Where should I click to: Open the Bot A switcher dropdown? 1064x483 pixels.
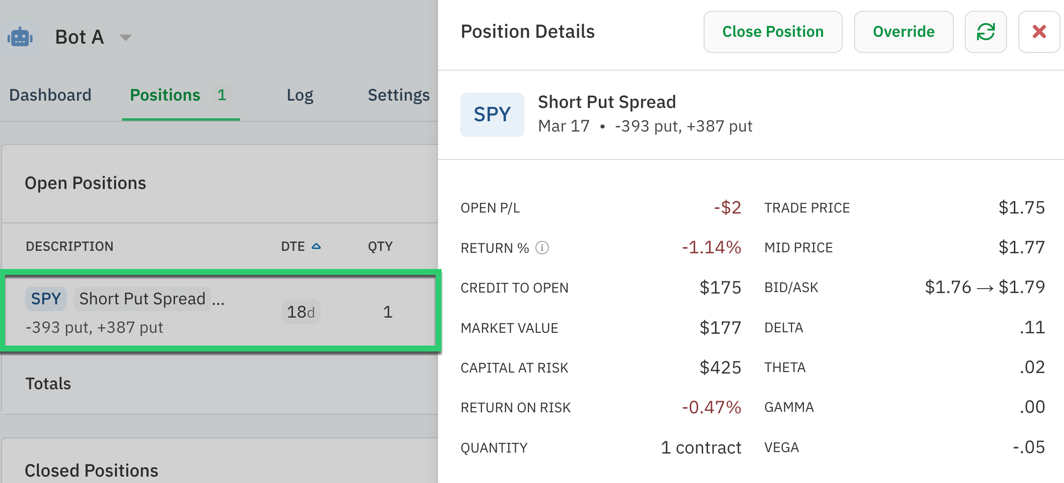126,37
